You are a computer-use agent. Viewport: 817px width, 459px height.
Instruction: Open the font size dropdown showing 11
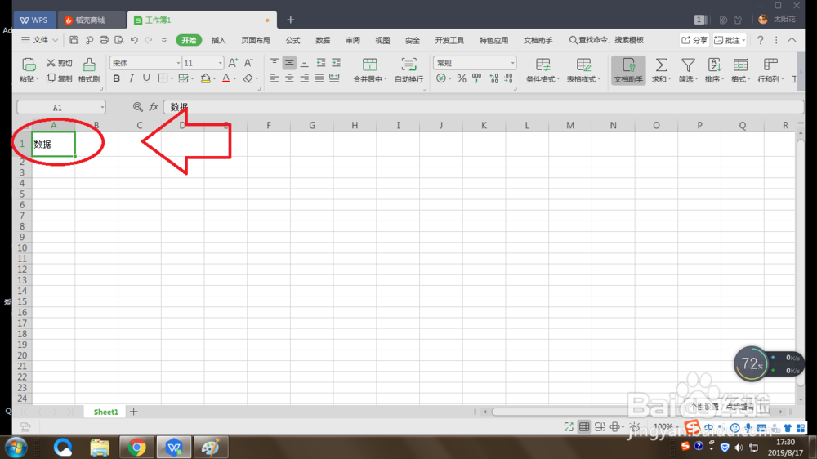[x=221, y=63]
